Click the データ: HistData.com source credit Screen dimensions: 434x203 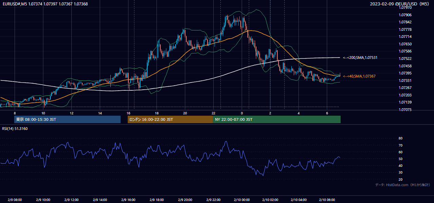pos(403,185)
